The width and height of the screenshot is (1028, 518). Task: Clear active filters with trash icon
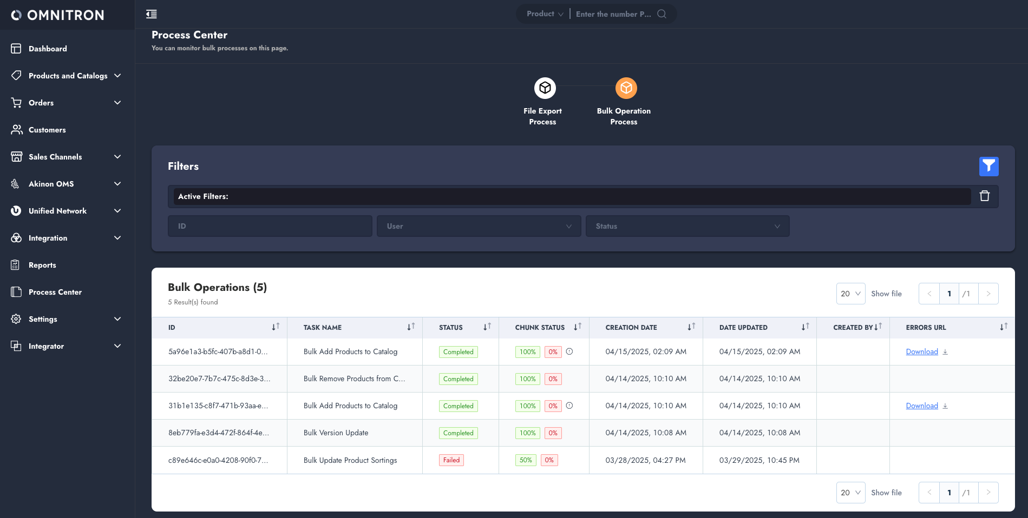pos(984,196)
